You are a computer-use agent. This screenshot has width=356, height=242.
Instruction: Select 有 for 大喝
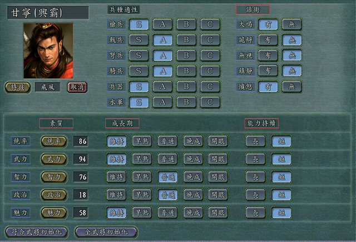tap(268, 24)
